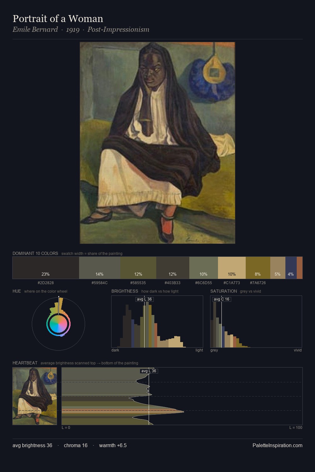Select the narrow rust-colored swatch at the palette end

coord(300,268)
